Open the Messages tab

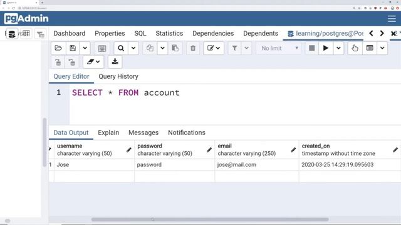[143, 132]
